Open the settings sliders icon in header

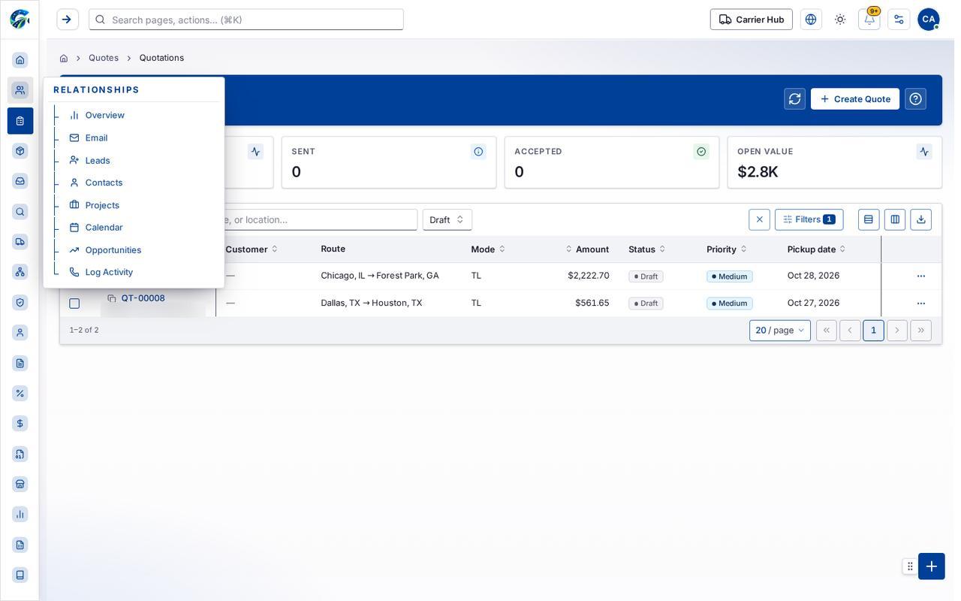click(x=899, y=20)
